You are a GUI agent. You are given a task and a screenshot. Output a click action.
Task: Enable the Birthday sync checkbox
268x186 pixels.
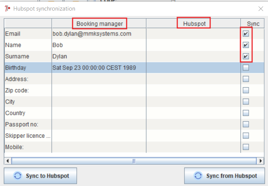click(246, 68)
